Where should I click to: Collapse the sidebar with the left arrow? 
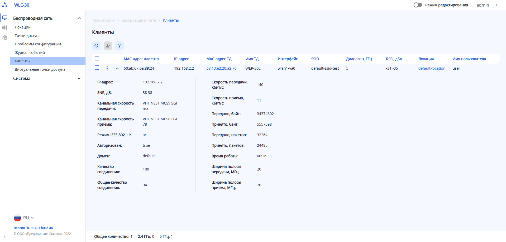pyautogui.click(x=5, y=237)
